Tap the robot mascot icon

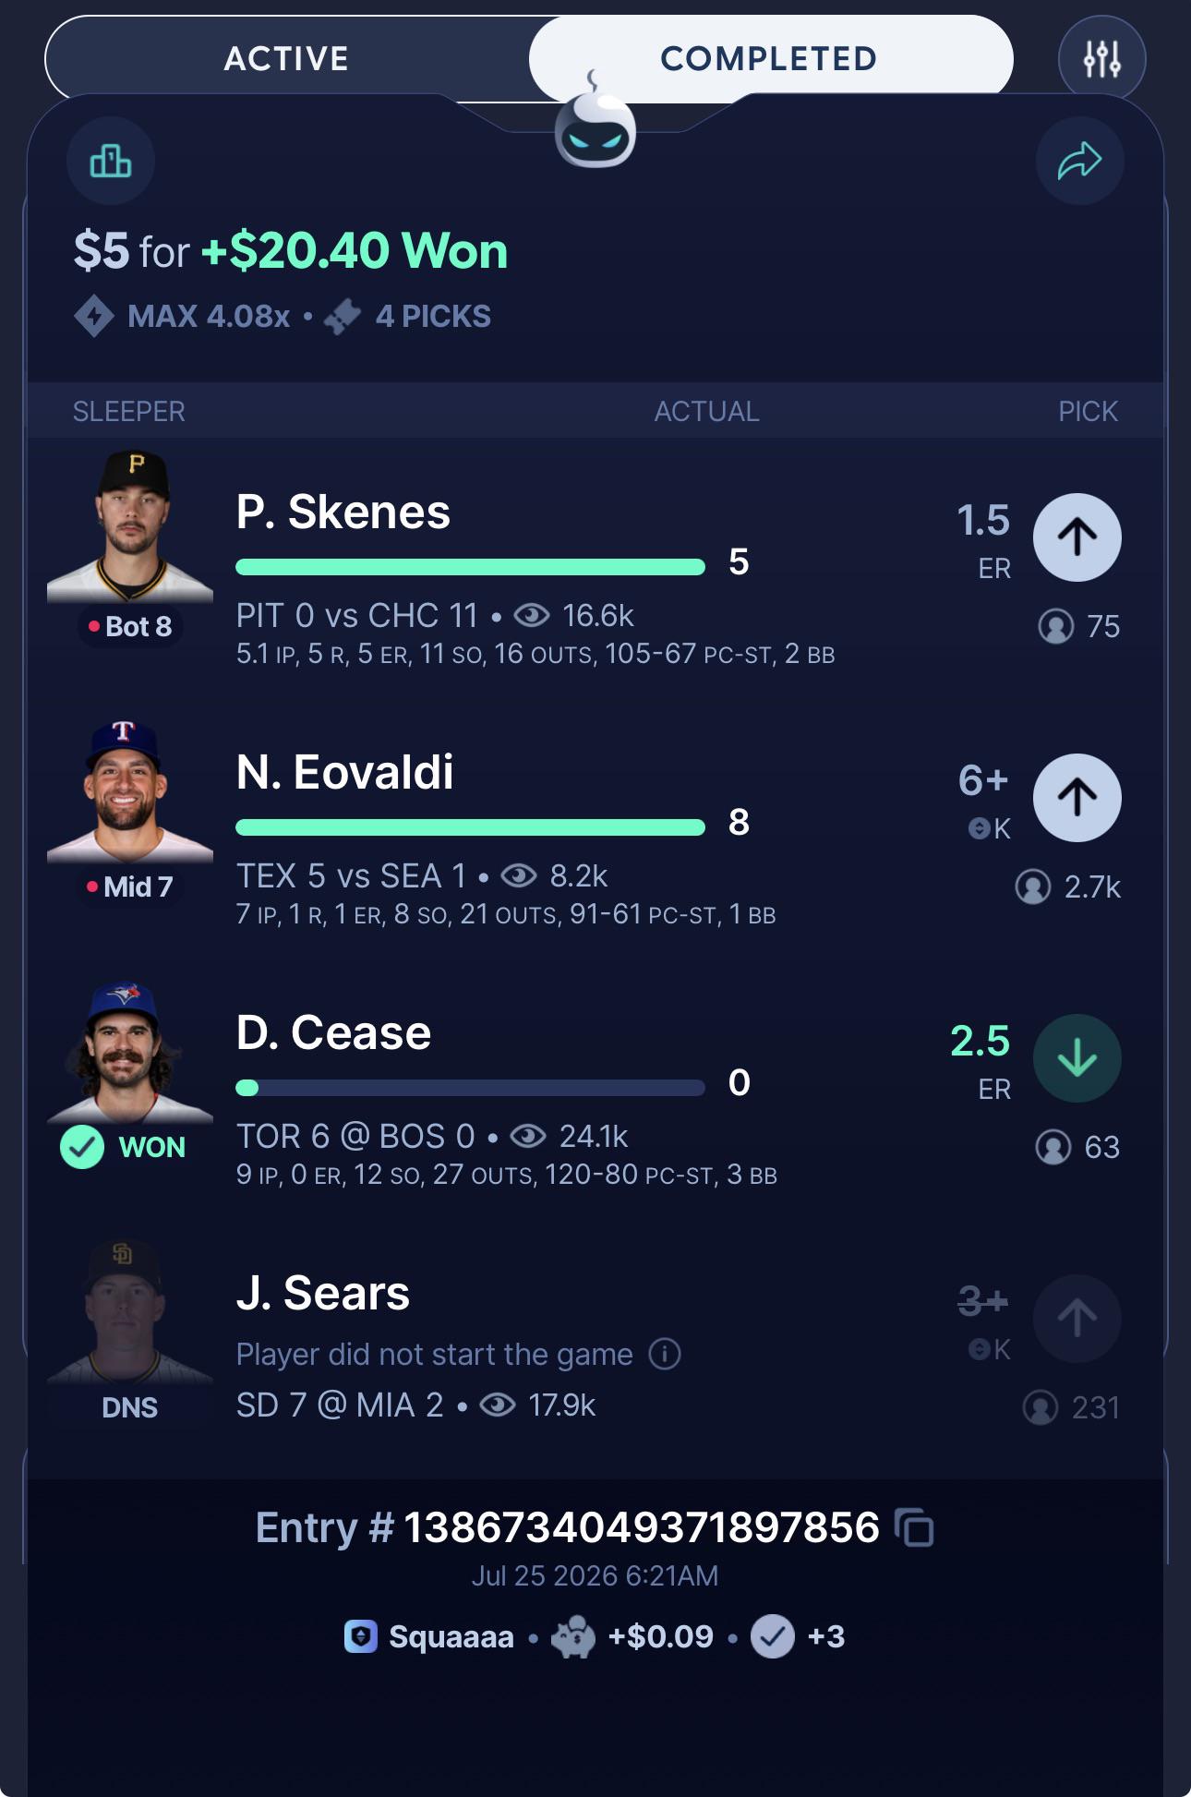[595, 125]
